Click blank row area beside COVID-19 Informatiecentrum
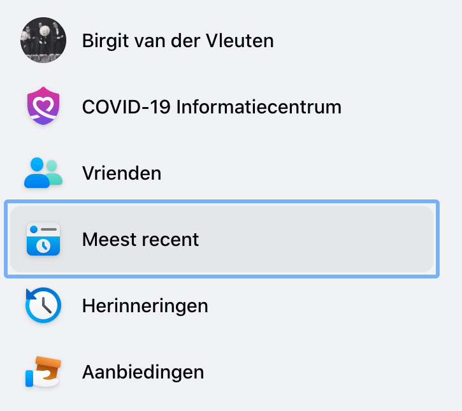The image size is (462, 411). (x=387, y=106)
